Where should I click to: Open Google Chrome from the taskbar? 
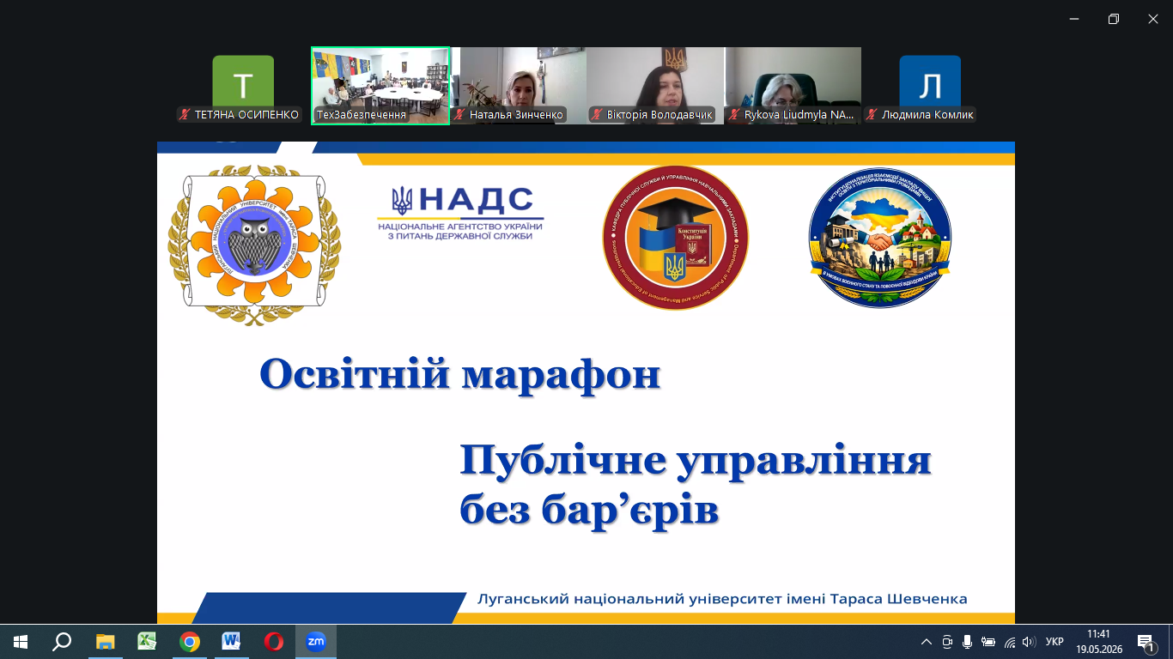point(190,642)
